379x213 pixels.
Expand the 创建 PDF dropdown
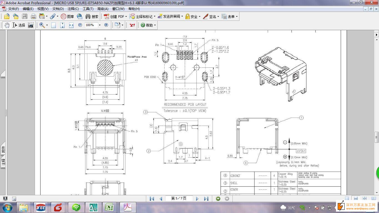point(126,17)
